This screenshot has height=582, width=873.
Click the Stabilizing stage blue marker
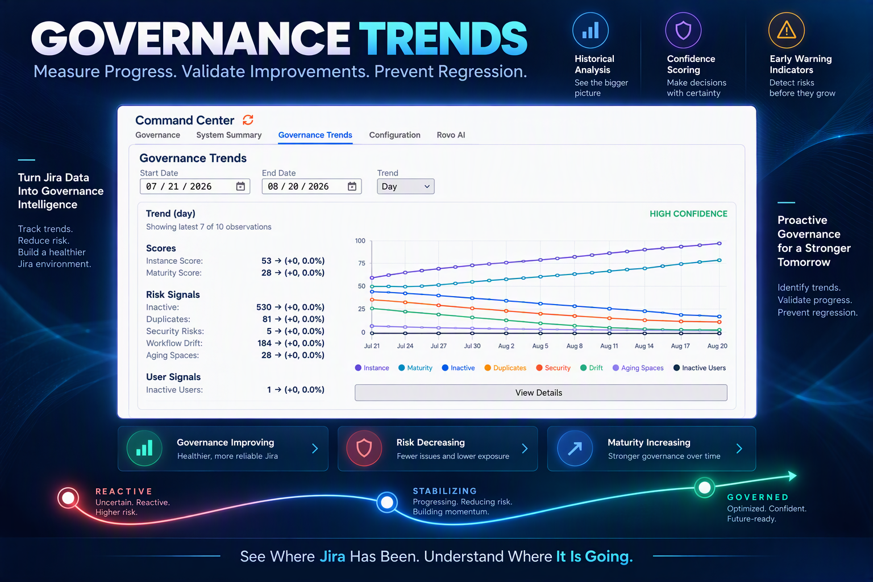387,502
